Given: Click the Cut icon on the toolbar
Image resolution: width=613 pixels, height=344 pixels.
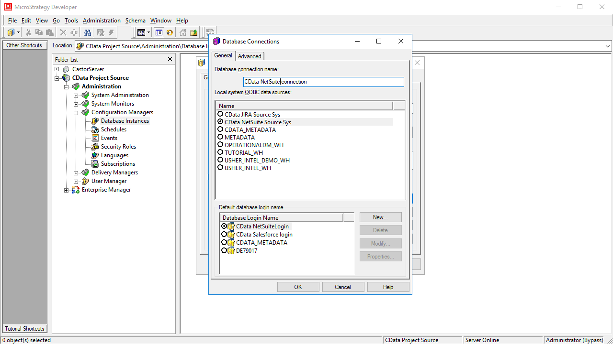Looking at the screenshot, I should [x=28, y=32].
